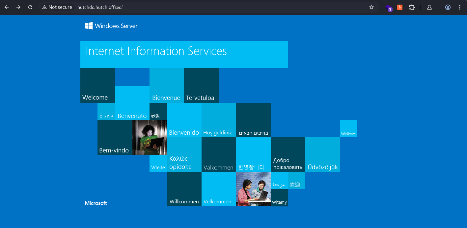Image resolution: width=467 pixels, height=228 pixels.
Task: Reload the hutchdc.hutch.offsec page
Action: pyautogui.click(x=30, y=7)
